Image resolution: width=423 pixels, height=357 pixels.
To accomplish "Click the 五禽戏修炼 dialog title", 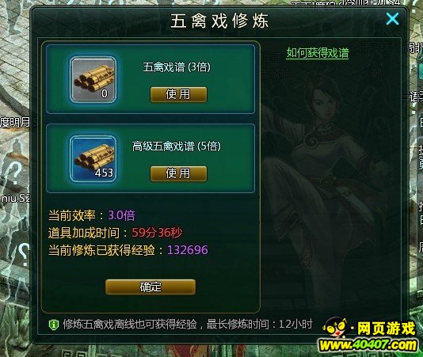I will click(x=219, y=21).
